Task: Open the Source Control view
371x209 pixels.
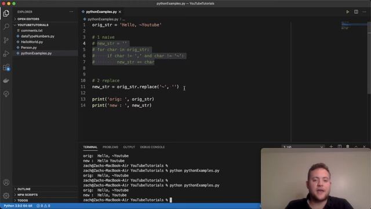Action: coord(6,40)
